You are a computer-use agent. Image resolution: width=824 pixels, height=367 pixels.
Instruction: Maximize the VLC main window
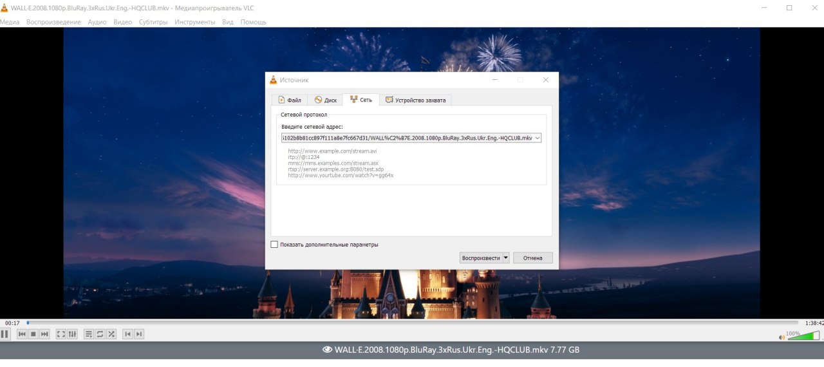(789, 8)
